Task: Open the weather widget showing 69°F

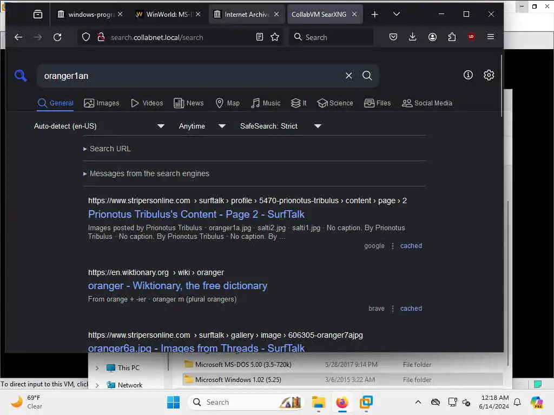Action: 27,402
